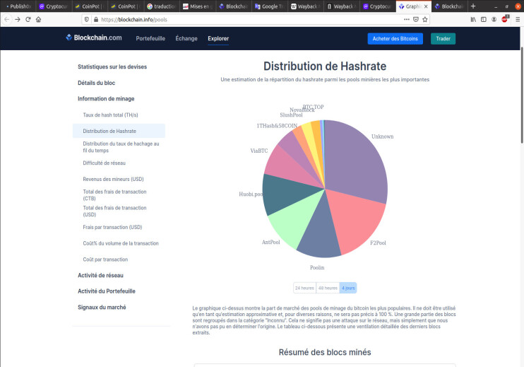Click the Blockchain.com logo

pyautogui.click(x=94, y=37)
